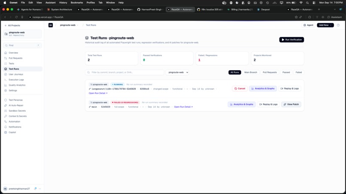The width and height of the screenshot is (346, 194).
Task: Open Quality Analytics chart icon
Action: [x=6, y=85]
